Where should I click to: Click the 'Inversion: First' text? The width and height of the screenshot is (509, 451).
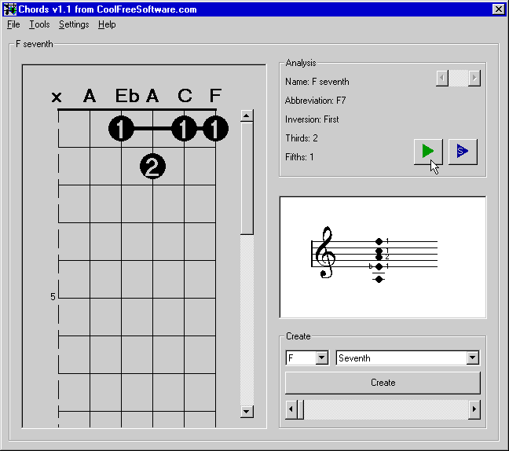tap(312, 119)
